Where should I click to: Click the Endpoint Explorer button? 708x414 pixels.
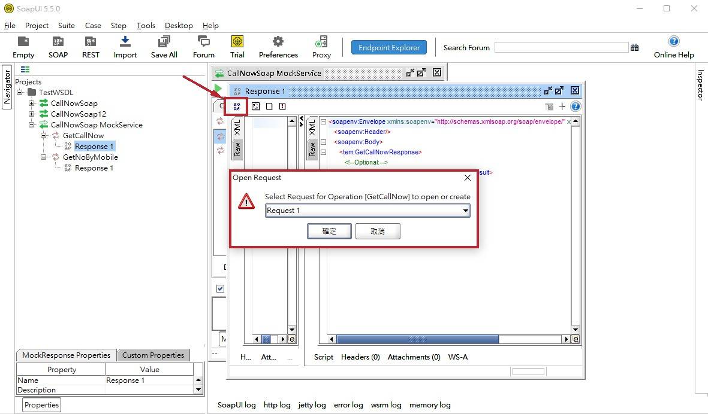tap(388, 47)
